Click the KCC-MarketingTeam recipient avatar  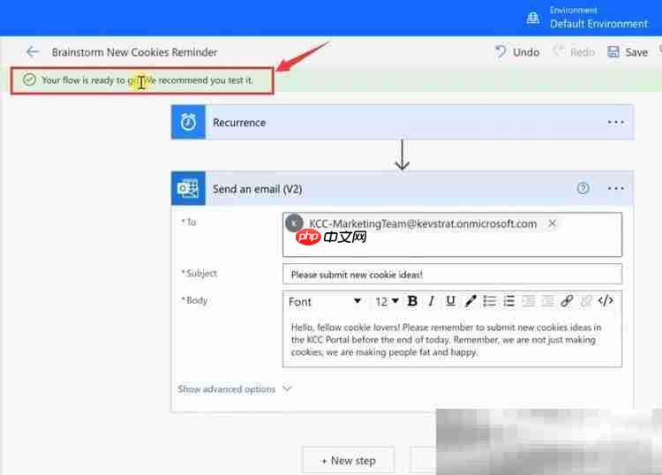coord(294,223)
